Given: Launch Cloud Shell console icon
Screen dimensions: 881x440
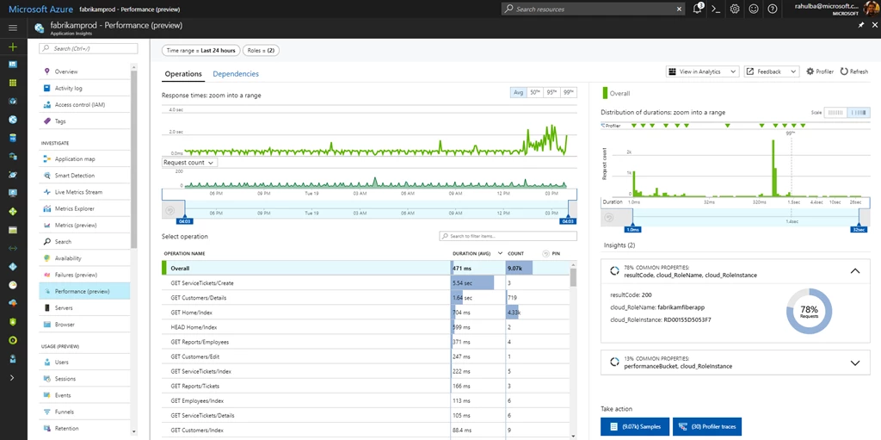Looking at the screenshot, I should coord(716,9).
